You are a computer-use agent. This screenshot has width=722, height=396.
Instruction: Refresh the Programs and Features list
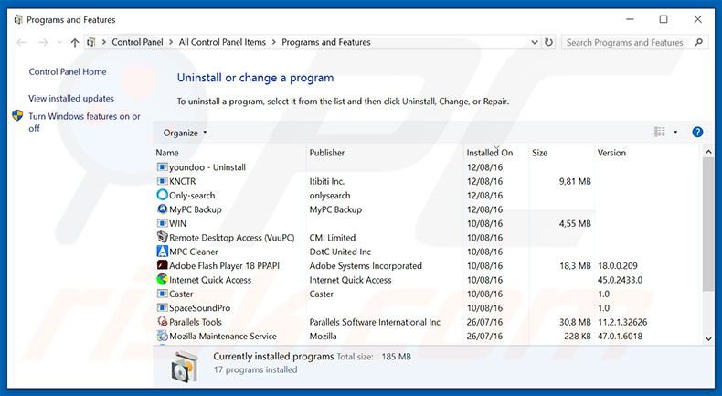(548, 42)
